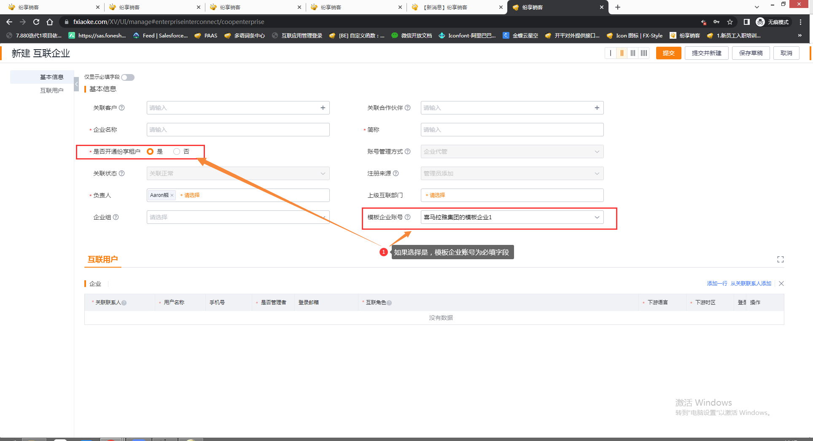Image resolution: width=813 pixels, height=441 pixels.
Task: Bookmark this page with star icon
Action: pyautogui.click(x=730, y=22)
